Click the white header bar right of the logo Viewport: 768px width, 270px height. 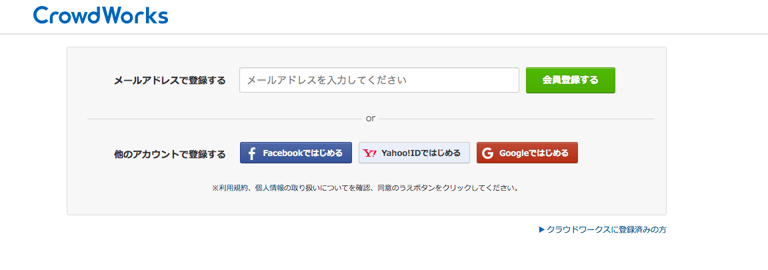coord(467,16)
